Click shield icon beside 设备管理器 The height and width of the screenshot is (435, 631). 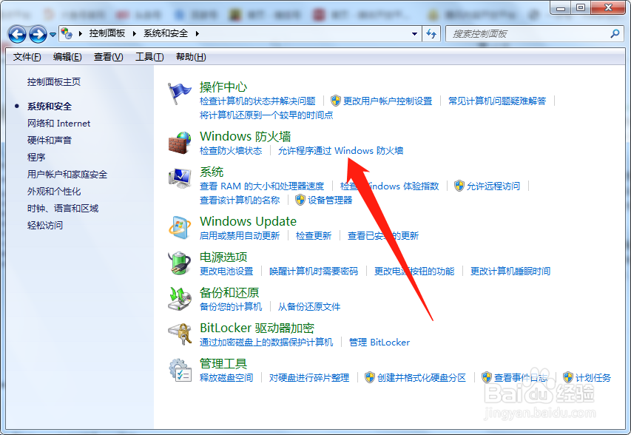[x=300, y=200]
